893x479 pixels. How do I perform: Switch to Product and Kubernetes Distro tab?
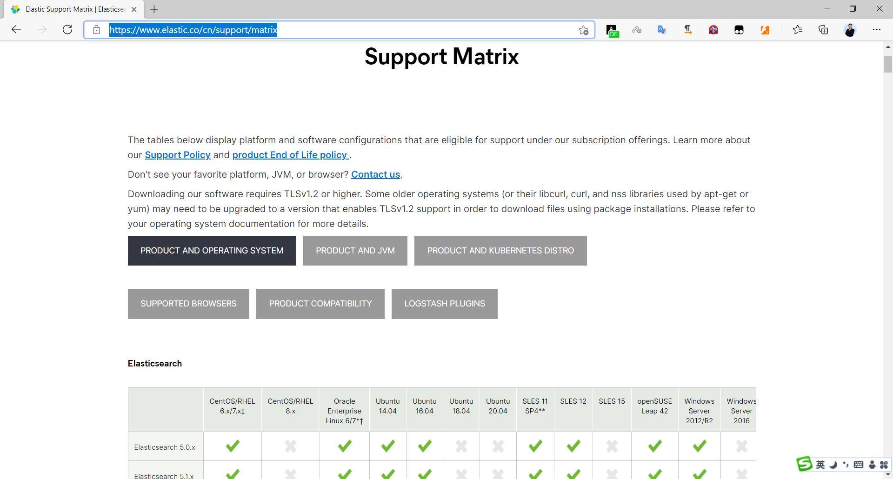[x=500, y=251]
